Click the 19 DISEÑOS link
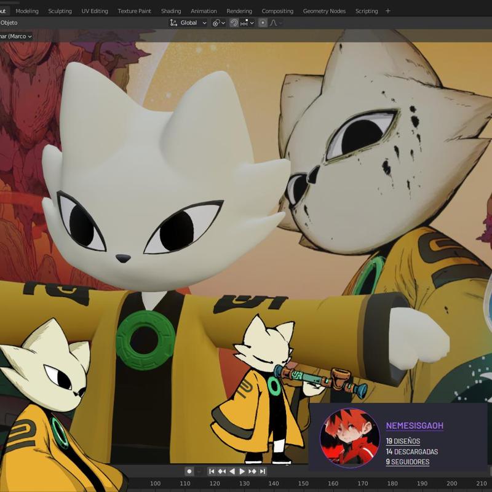 [403, 441]
